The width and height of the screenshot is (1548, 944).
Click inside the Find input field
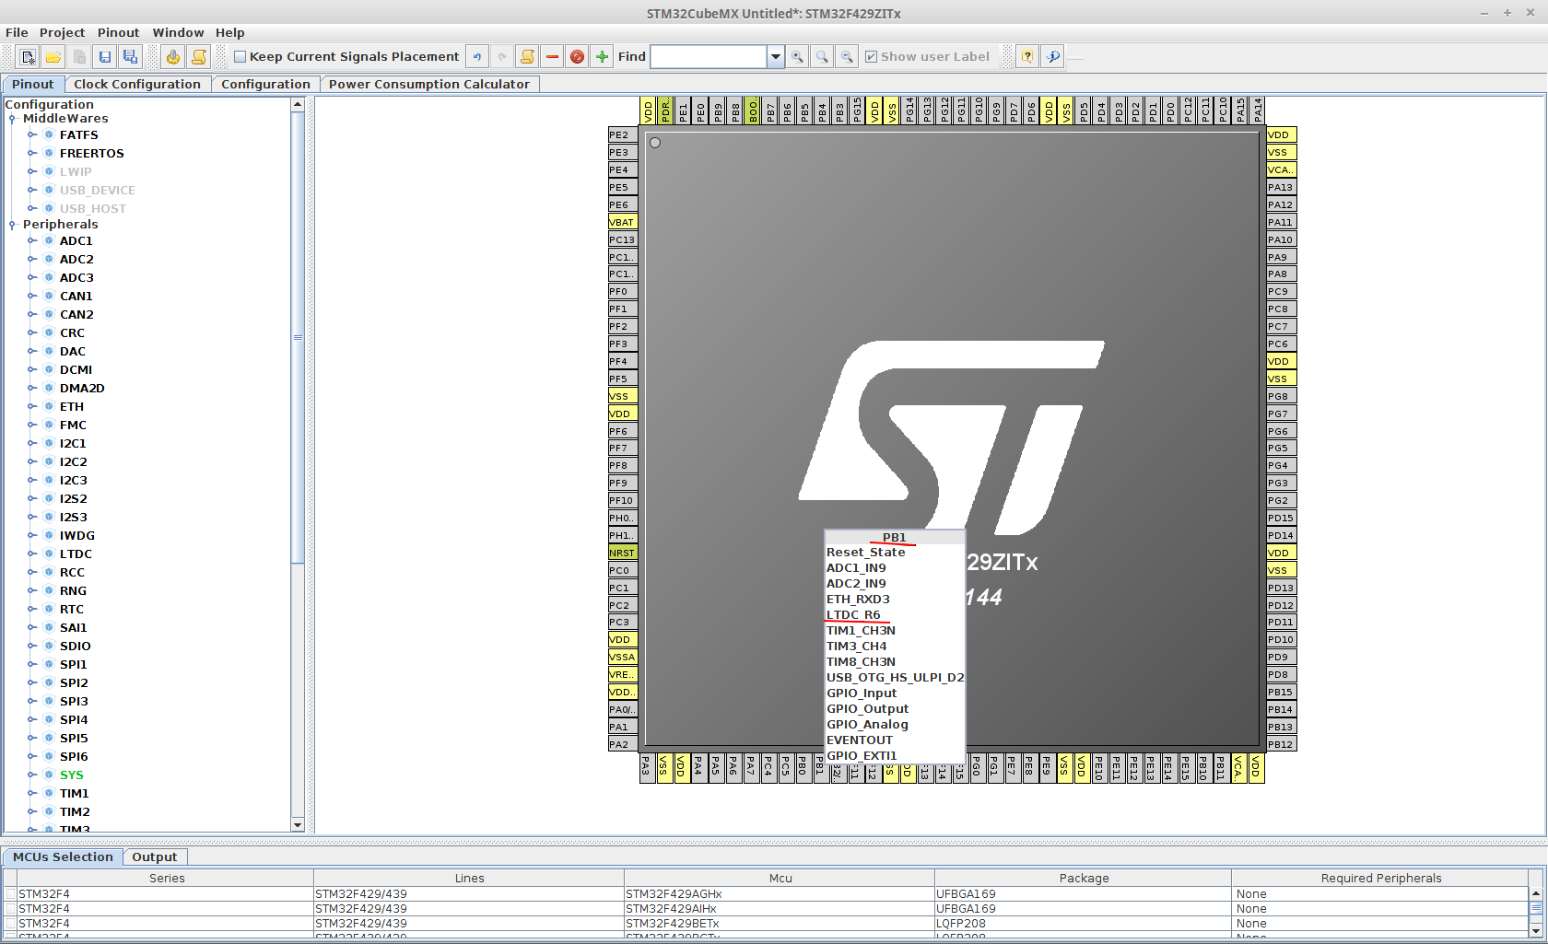click(708, 57)
